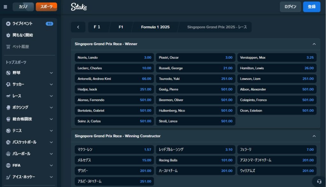
Task: Bet on Stroll, Lance at 501.00
Action: point(196,121)
